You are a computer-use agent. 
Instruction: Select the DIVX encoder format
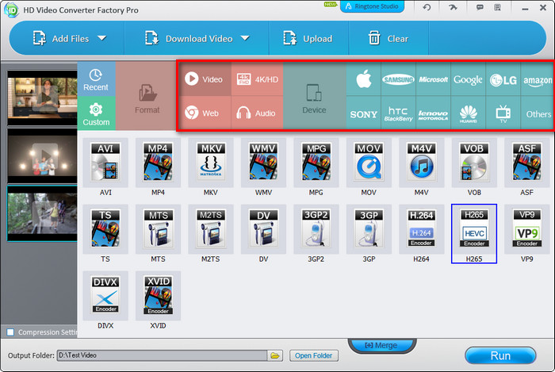[x=105, y=296]
